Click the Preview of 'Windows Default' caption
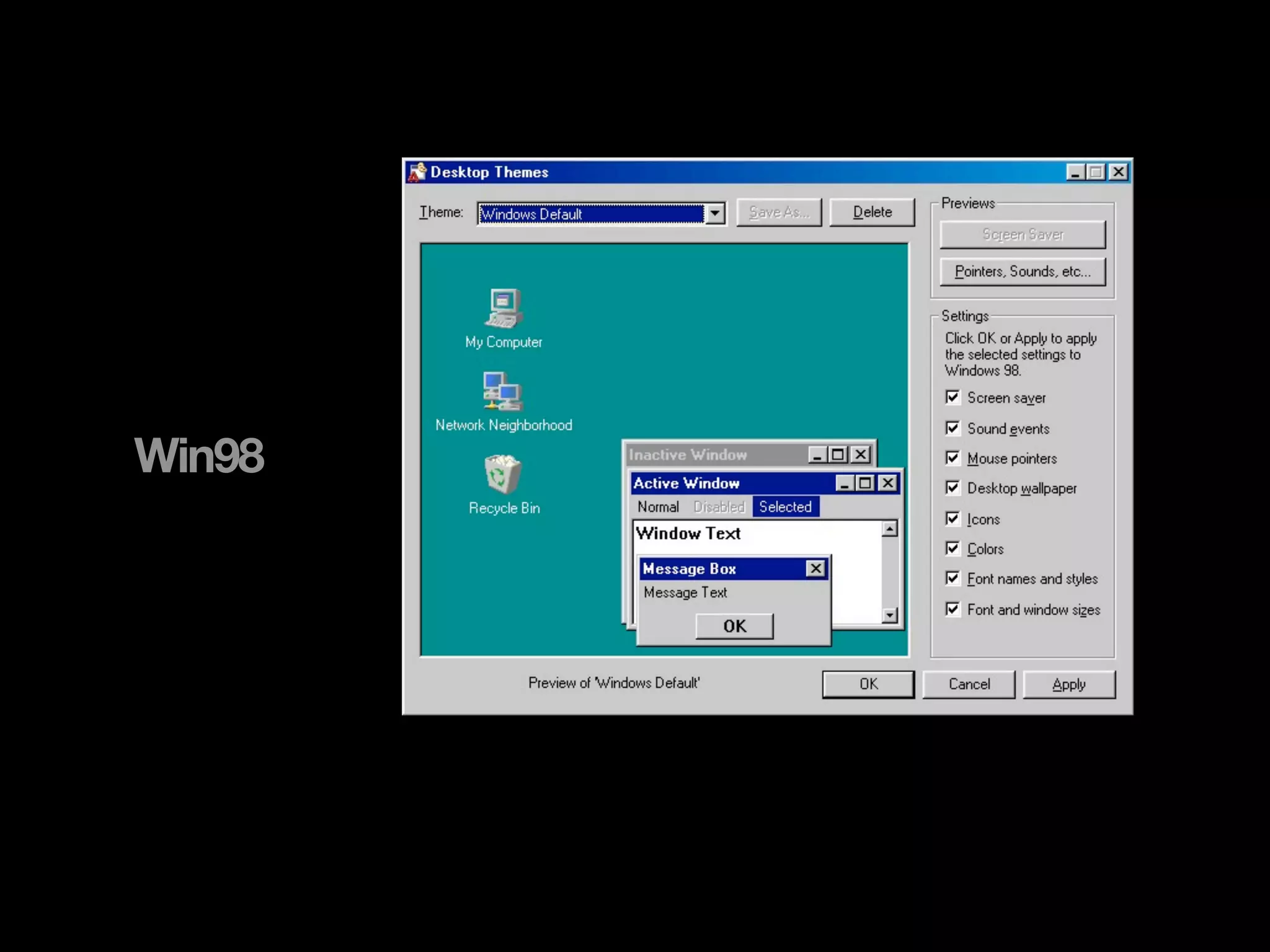Screen dimensions: 1270x952 (x=614, y=683)
